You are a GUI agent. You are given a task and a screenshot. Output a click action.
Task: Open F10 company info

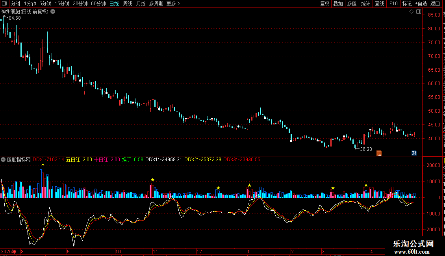tap(393, 4)
